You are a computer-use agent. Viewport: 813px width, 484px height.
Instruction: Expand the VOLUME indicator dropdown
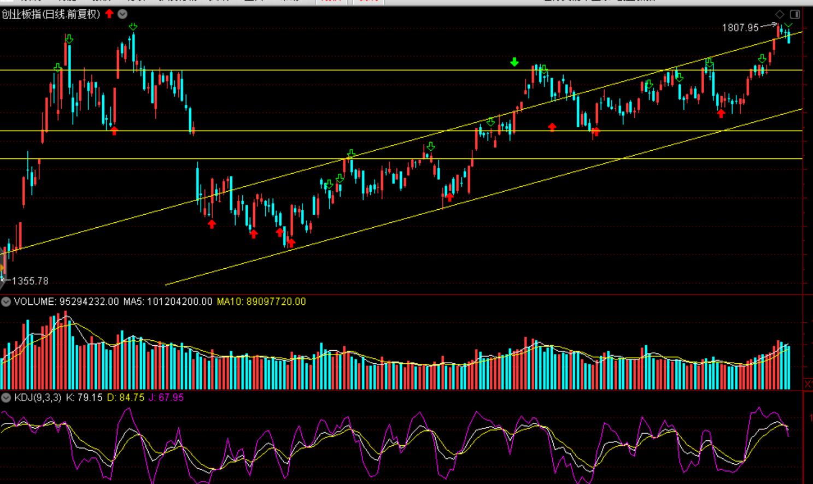click(x=6, y=302)
